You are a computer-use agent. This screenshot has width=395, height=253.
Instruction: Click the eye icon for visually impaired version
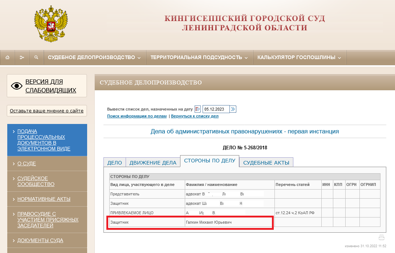(17, 86)
